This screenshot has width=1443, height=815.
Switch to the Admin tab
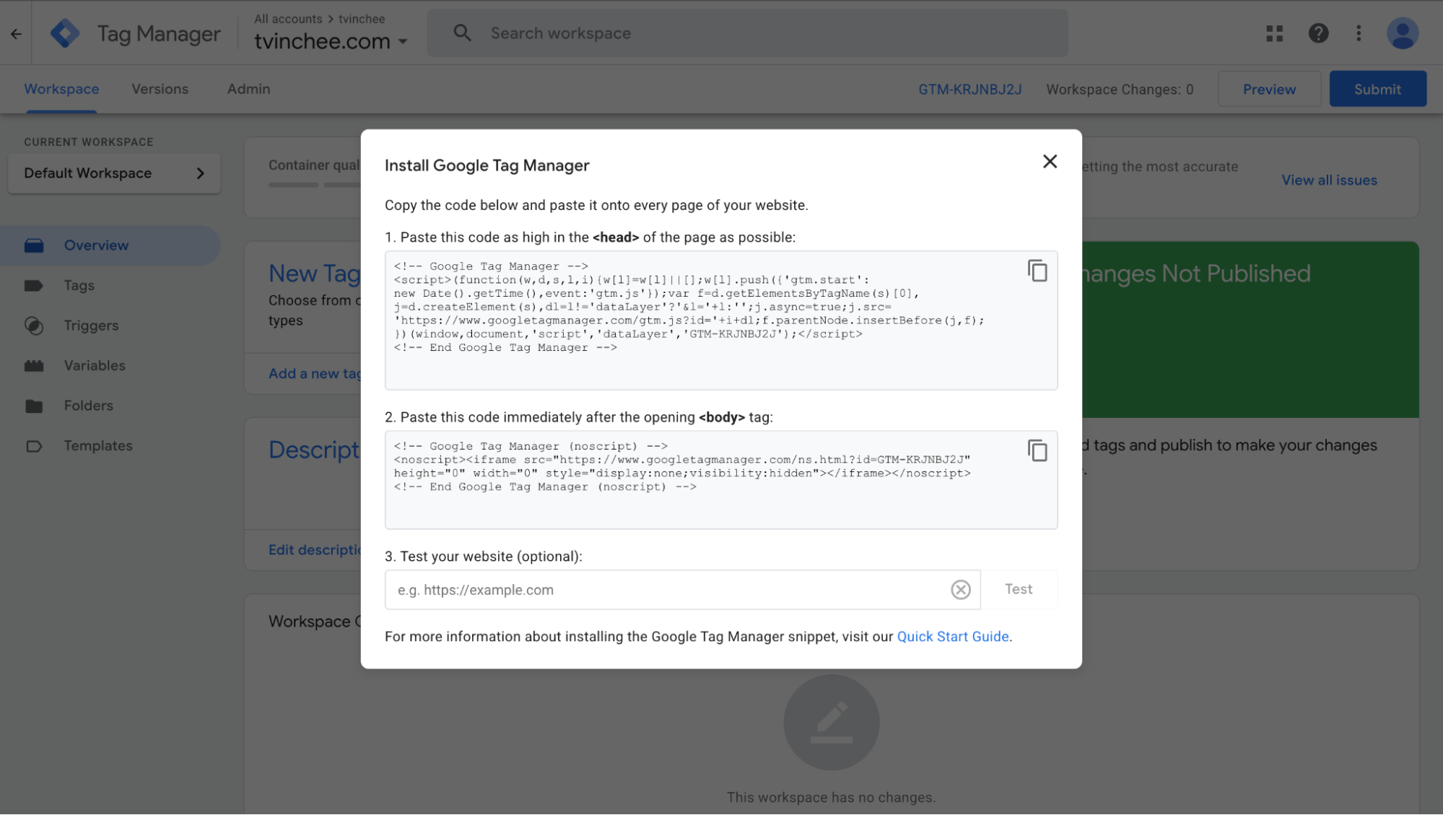click(248, 89)
